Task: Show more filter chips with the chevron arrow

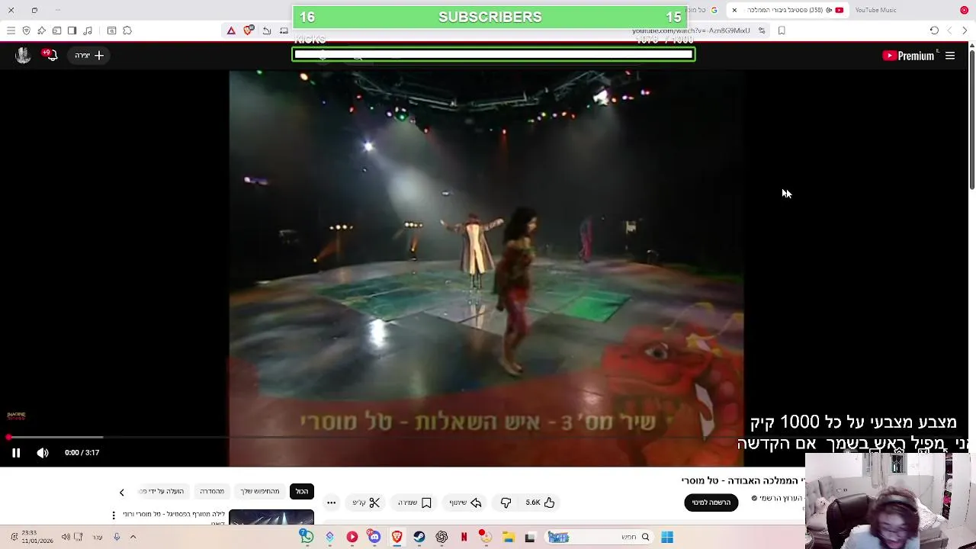Action: (x=121, y=493)
